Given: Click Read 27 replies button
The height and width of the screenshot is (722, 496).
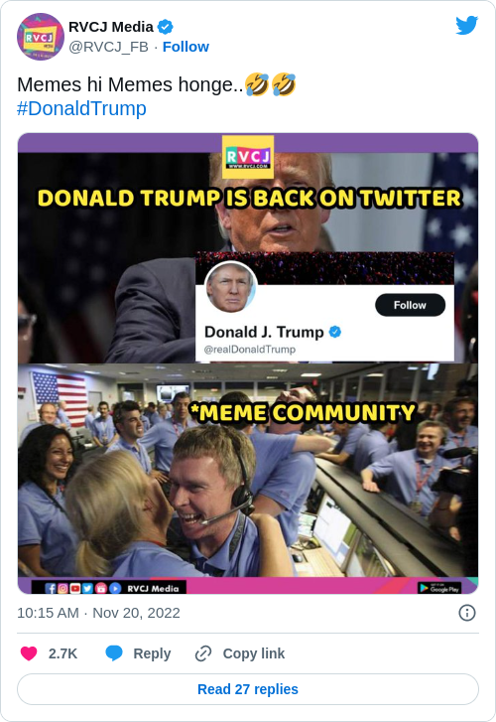Looking at the screenshot, I should [x=248, y=689].
